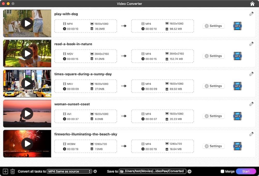Screen dimensions: 259x176
Task: Open the output folder icon in Save to
Action: point(121,171)
